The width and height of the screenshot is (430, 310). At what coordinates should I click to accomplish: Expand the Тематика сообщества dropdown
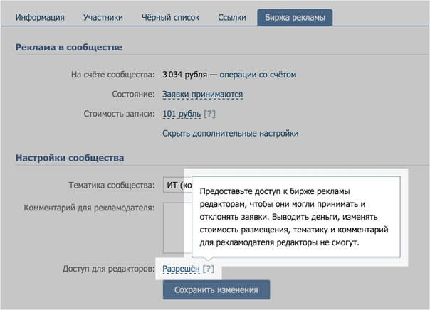click(173, 186)
